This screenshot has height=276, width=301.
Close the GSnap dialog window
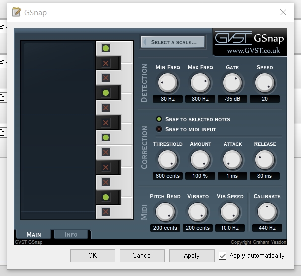pos(283,12)
